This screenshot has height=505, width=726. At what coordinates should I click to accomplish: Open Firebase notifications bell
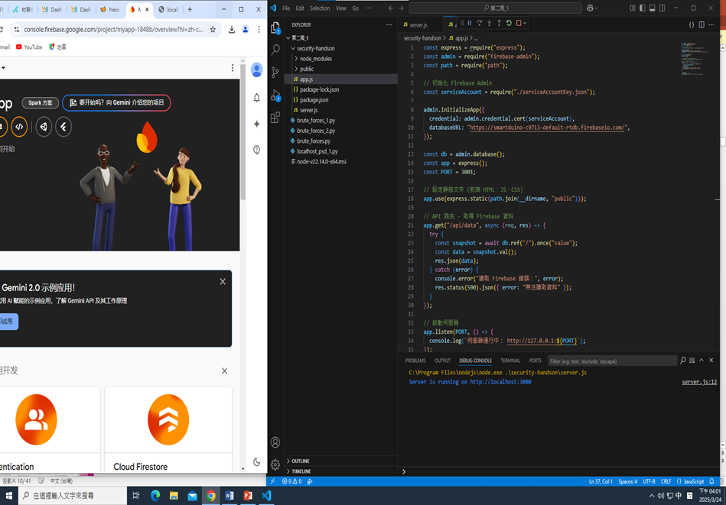click(256, 98)
